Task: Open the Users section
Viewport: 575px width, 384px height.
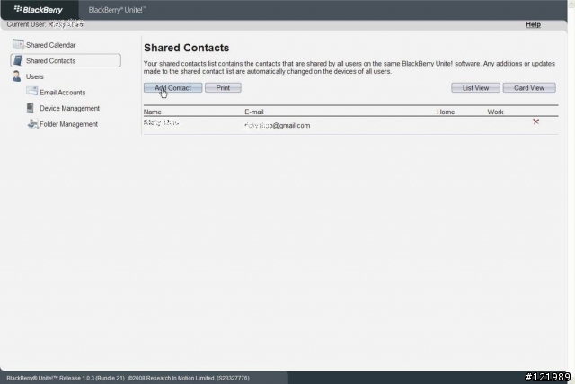Action: tap(35, 76)
